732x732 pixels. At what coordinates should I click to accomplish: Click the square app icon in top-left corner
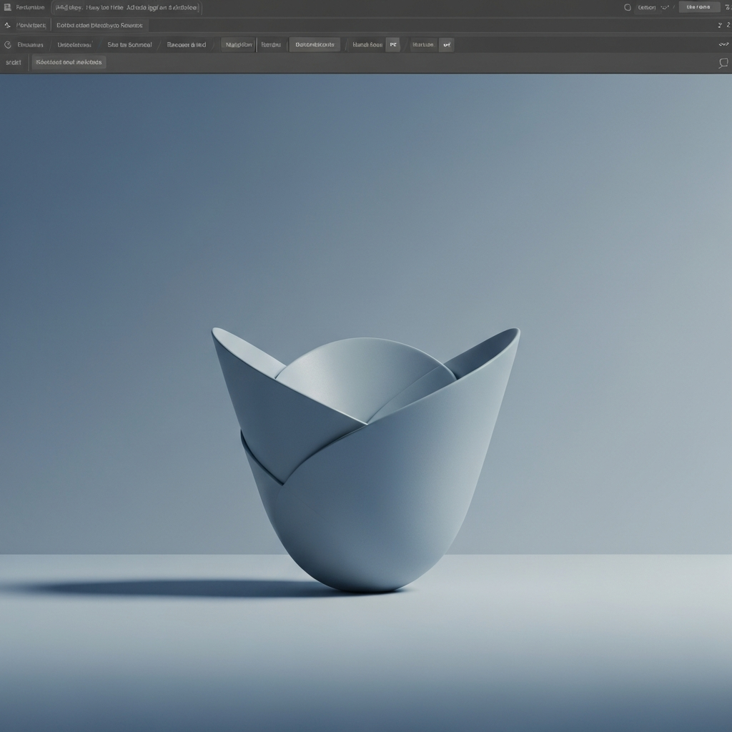pos(7,7)
